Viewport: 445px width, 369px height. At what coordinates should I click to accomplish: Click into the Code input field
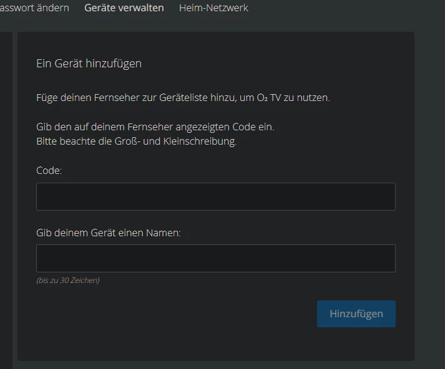tap(215, 196)
